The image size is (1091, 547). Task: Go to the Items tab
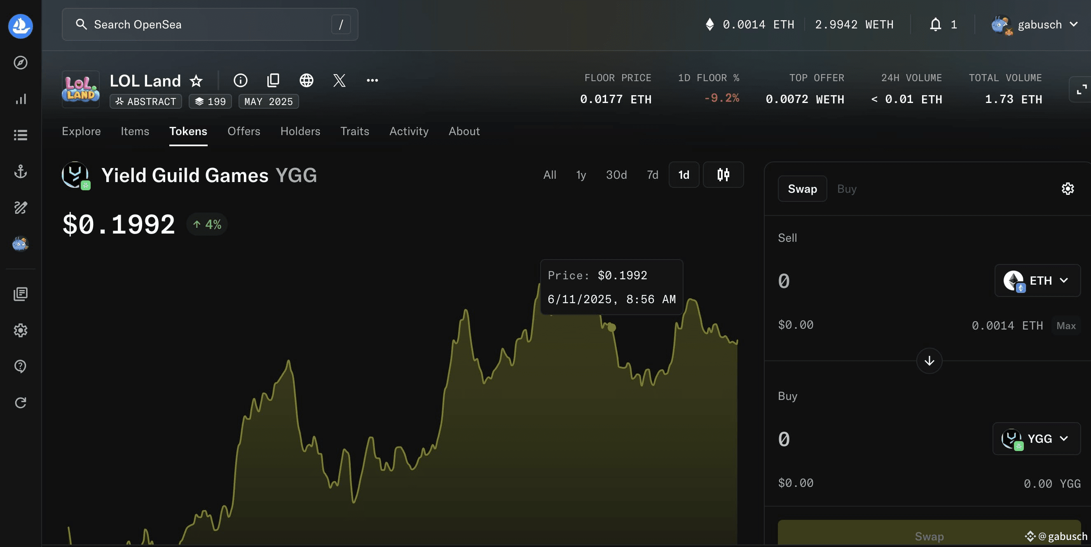point(135,131)
